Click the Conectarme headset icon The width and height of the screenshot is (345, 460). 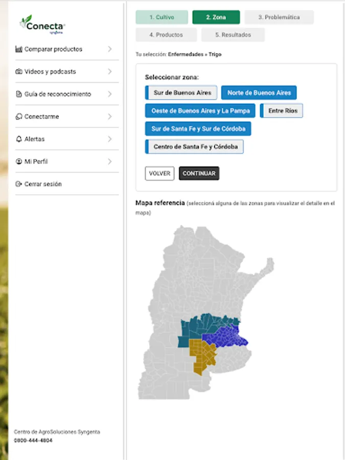[19, 117]
